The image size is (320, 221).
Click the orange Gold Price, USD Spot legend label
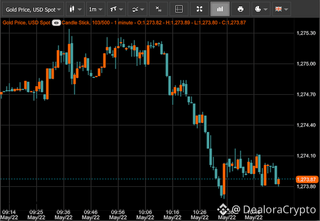pos(26,23)
